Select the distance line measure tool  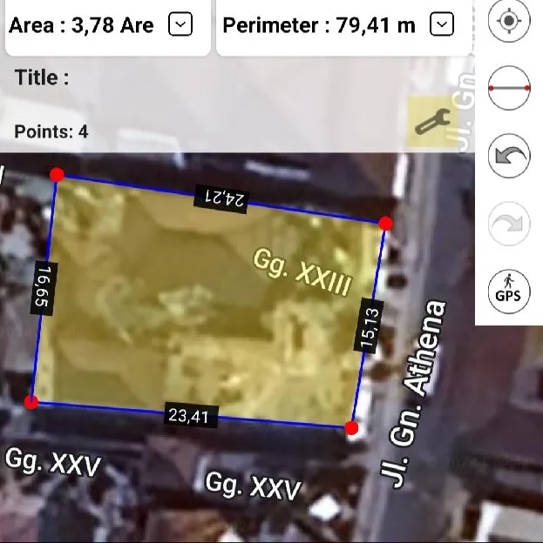509,88
